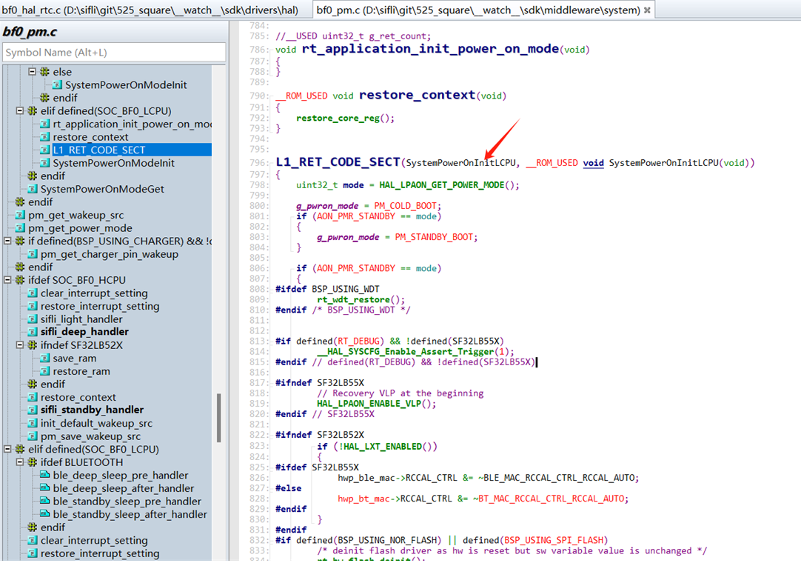The image size is (801, 563).
Task: Collapse the 'ifdef SOC_BF0_HCPU' node
Action: coord(7,280)
